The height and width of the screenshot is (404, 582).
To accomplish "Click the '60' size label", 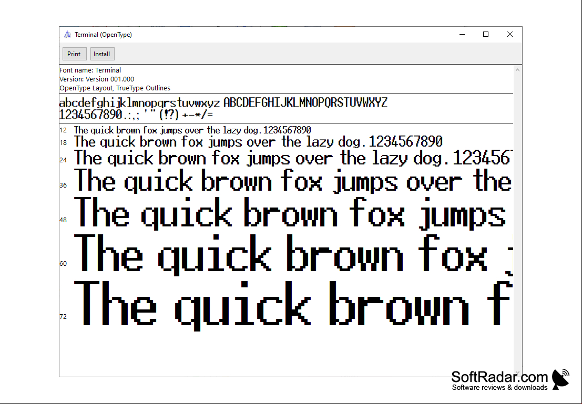I will (63, 264).
